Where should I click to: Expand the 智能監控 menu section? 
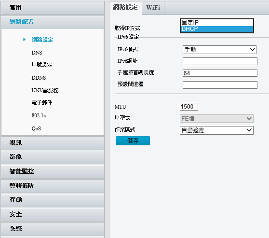click(x=53, y=171)
